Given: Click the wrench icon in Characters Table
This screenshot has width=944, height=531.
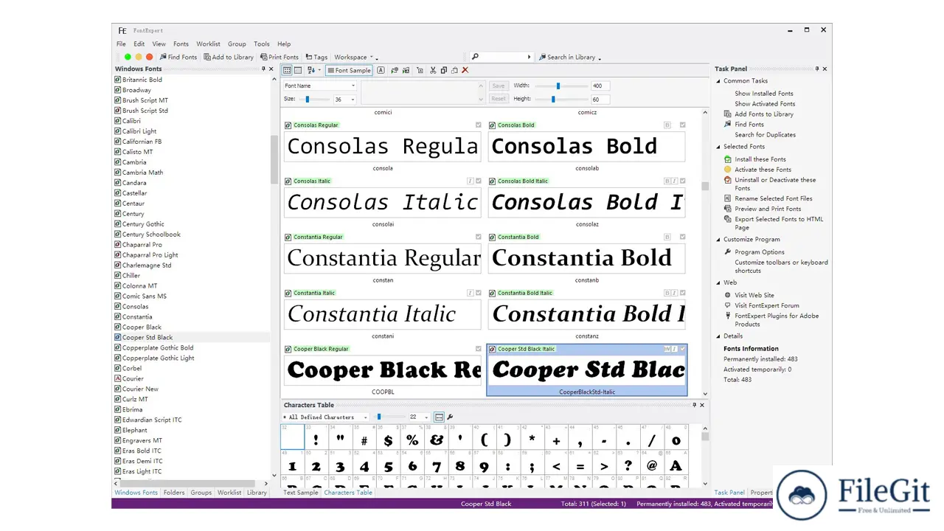Looking at the screenshot, I should coord(450,417).
